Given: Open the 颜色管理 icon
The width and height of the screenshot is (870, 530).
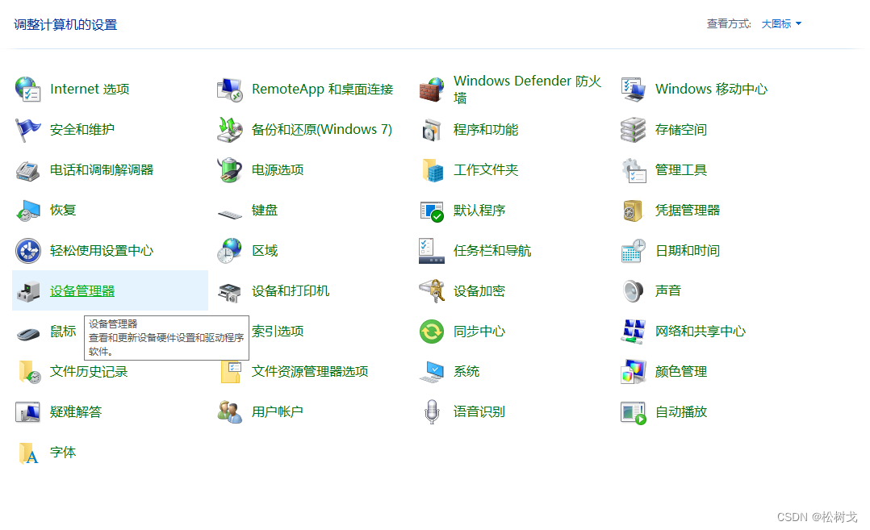Looking at the screenshot, I should pyautogui.click(x=633, y=372).
